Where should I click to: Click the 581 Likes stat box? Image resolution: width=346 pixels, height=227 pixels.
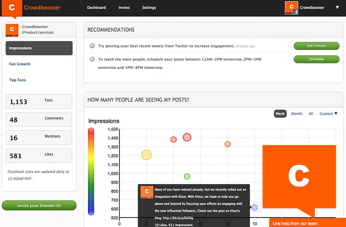click(x=39, y=156)
